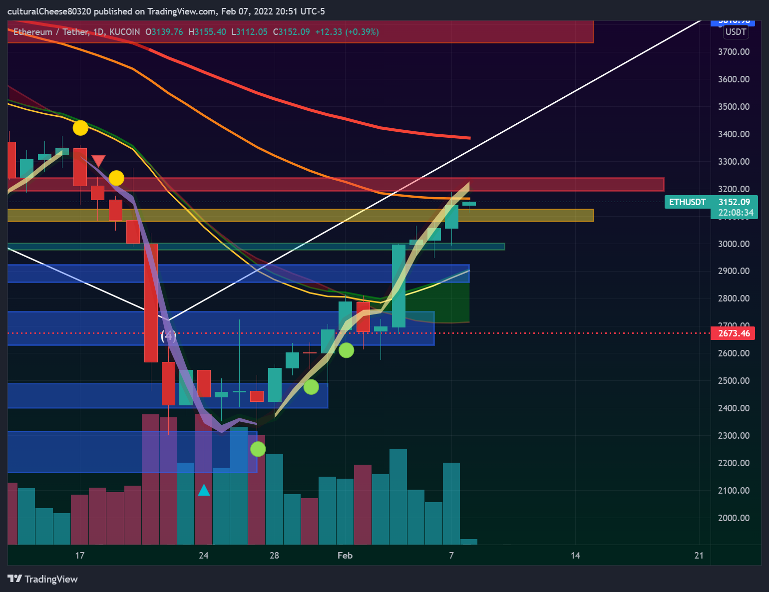Screen dimensions: 769x592
Task: Click the USDT currency button
Action: 736,32
